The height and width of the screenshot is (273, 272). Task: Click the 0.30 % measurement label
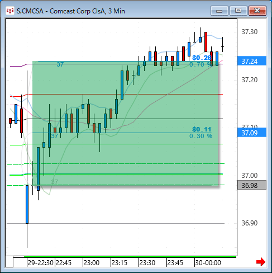pos(201,136)
